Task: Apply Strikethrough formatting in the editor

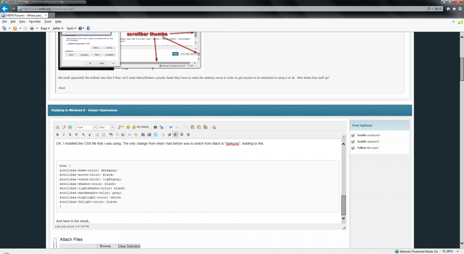Action: tap(76, 135)
